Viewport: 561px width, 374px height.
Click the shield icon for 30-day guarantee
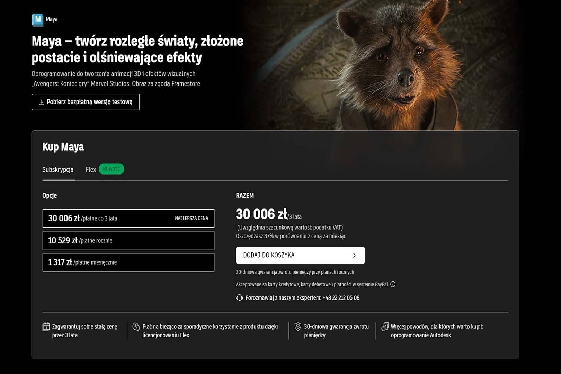pos(298,327)
